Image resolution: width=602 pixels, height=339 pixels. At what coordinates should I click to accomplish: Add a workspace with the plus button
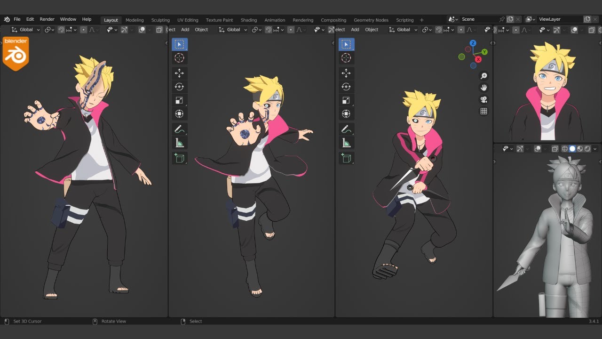pyautogui.click(x=421, y=20)
